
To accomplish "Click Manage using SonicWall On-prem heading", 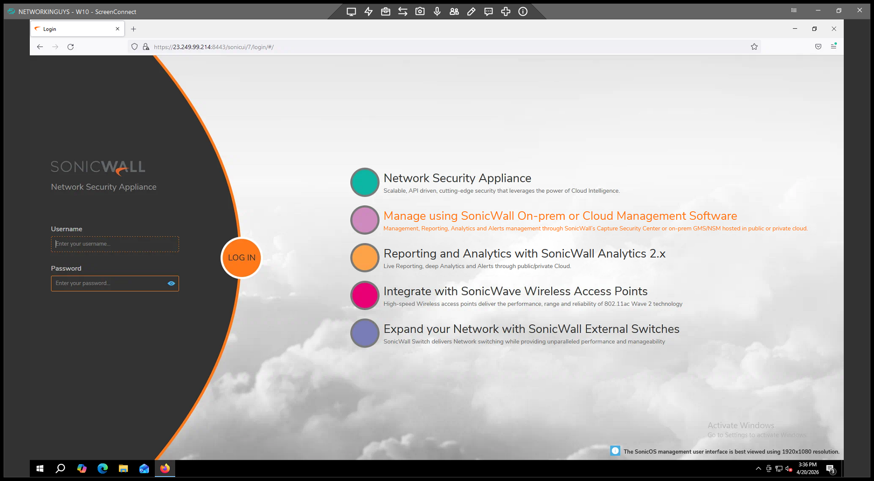I will 560,216.
